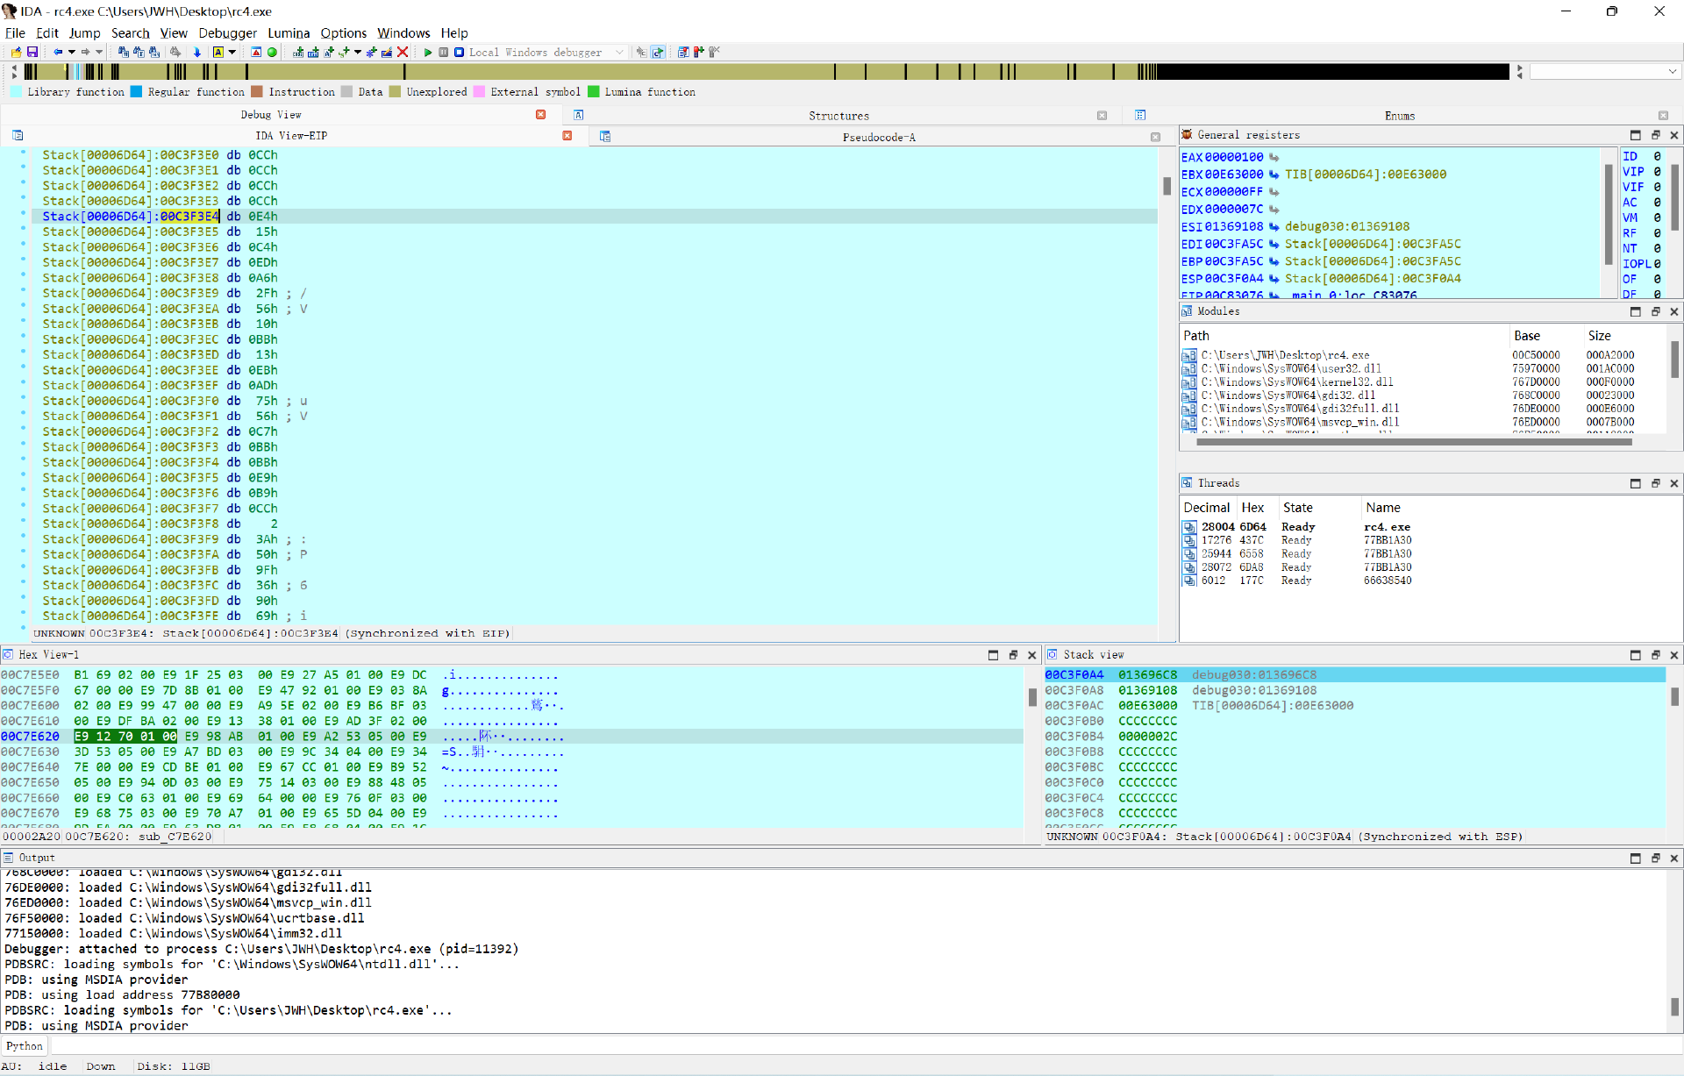
Task: Toggle the VIP flag value
Action: (1657, 172)
